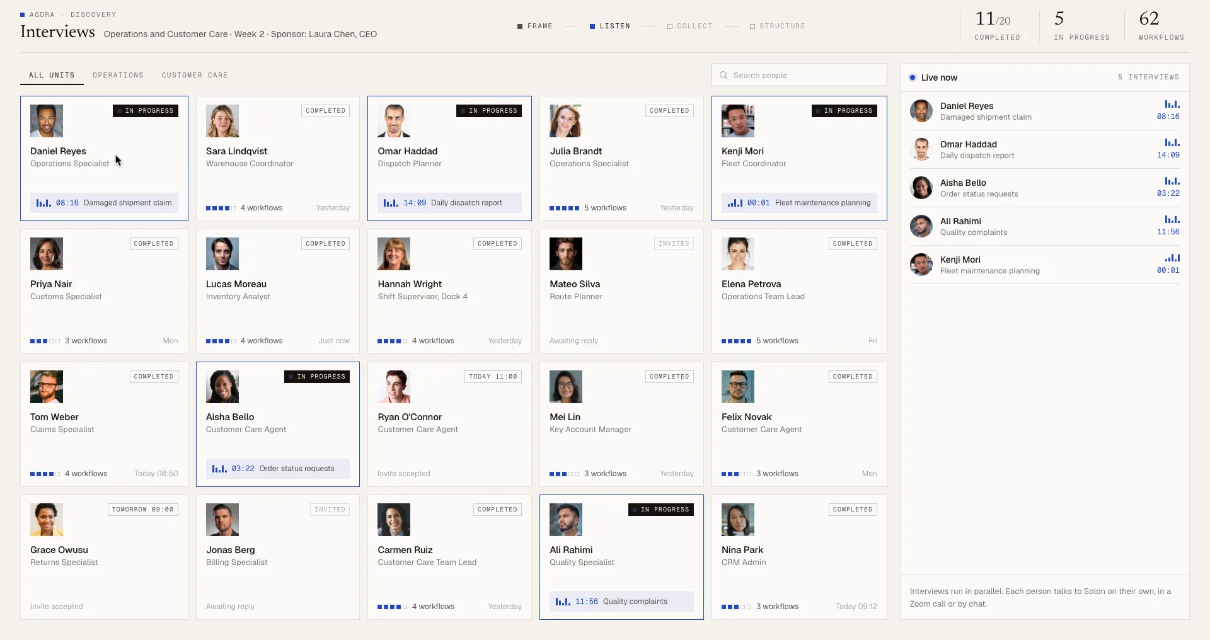The width and height of the screenshot is (1210, 640).
Task: Click 'Awaiting reply' on Mateo Silva card
Action: tap(573, 341)
